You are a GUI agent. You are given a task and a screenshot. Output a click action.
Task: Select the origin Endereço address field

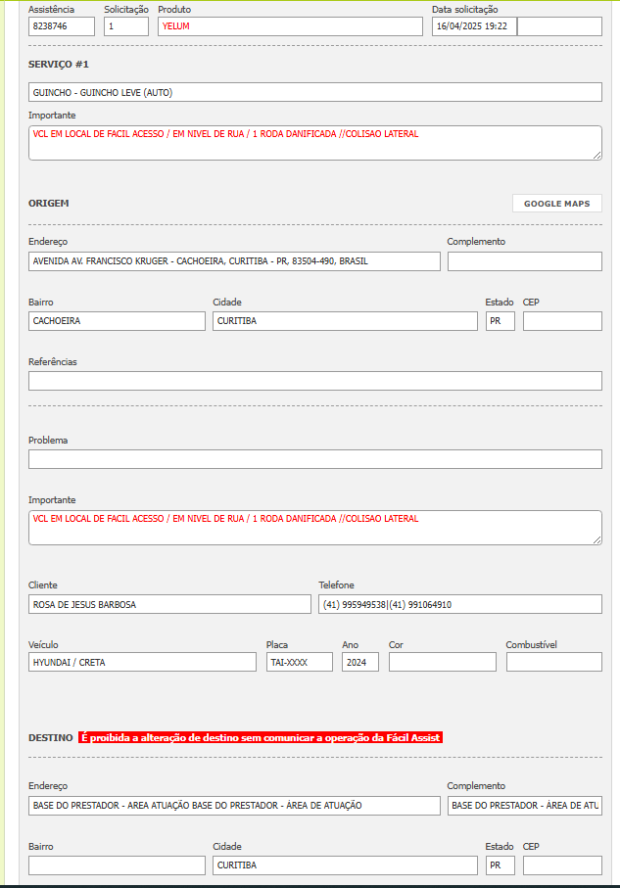tap(234, 261)
